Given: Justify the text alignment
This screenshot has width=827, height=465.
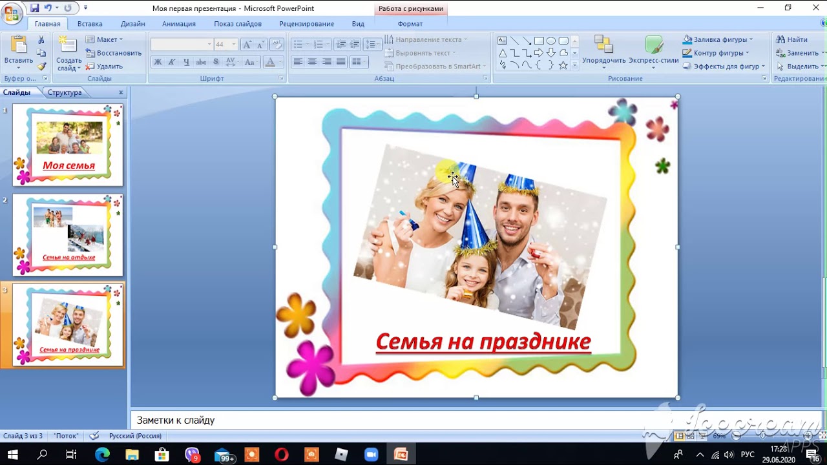Looking at the screenshot, I should click(x=341, y=62).
